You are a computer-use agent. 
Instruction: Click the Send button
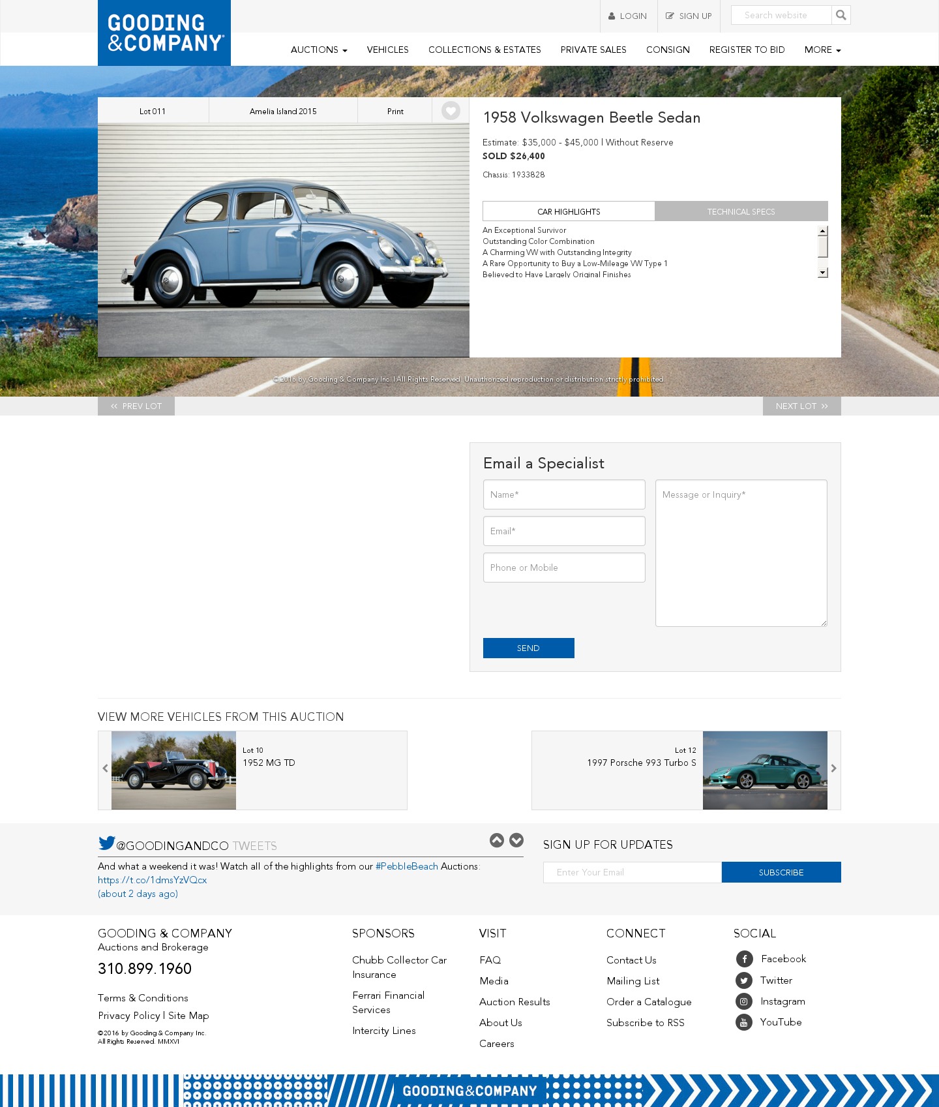pos(528,648)
